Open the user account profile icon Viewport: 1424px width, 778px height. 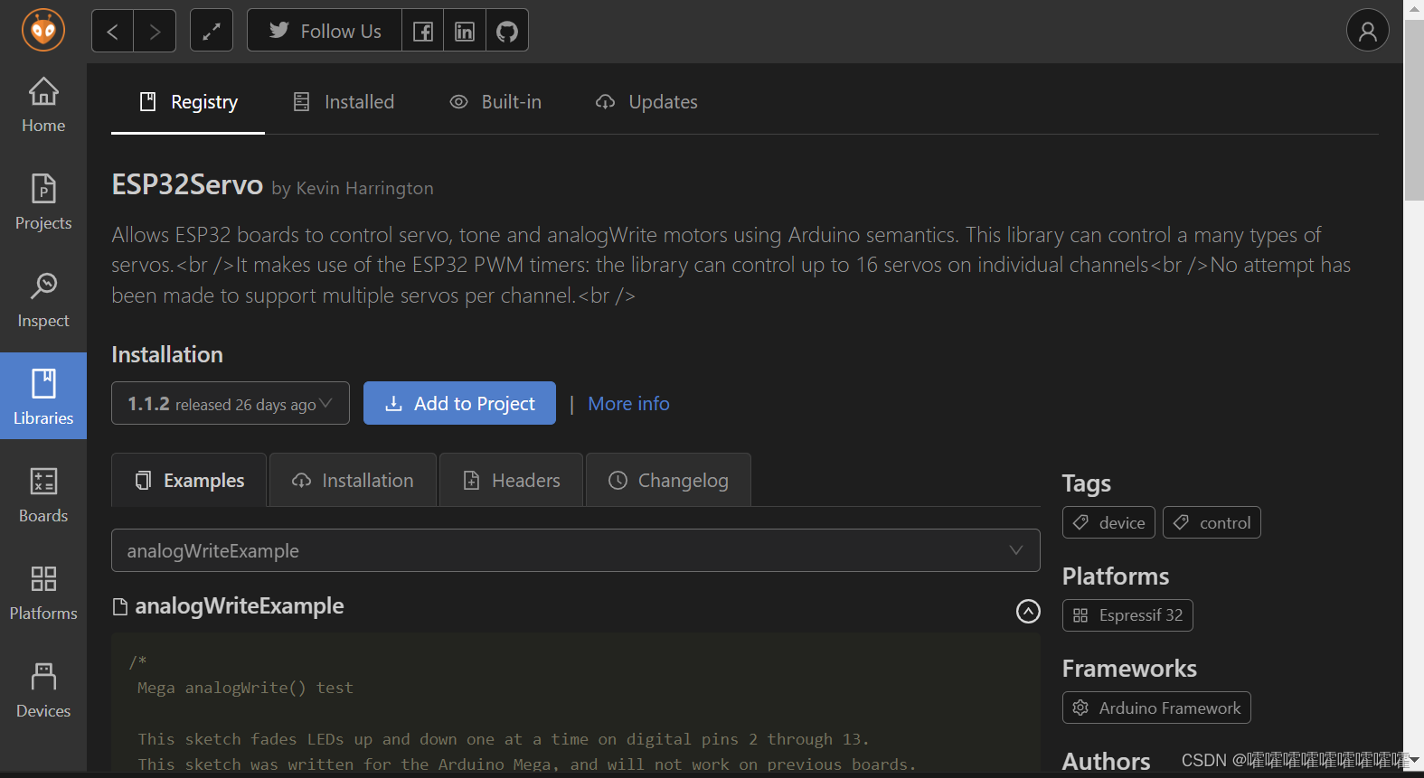(1368, 31)
